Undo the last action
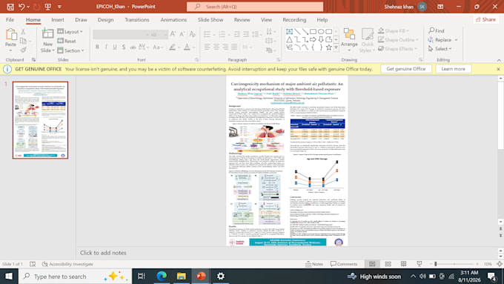504x284 pixels. (21, 7)
